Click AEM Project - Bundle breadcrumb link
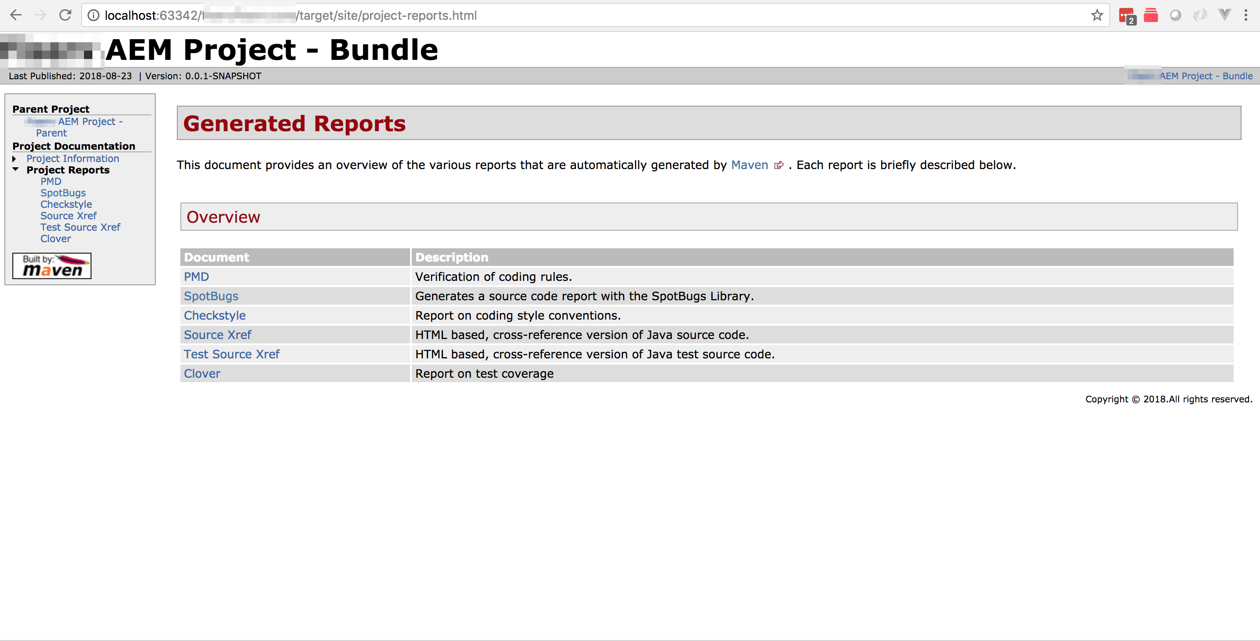 1206,76
